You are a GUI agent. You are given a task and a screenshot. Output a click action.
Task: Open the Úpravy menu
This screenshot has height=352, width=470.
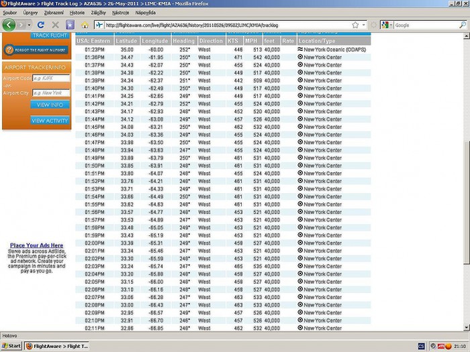tap(30, 13)
